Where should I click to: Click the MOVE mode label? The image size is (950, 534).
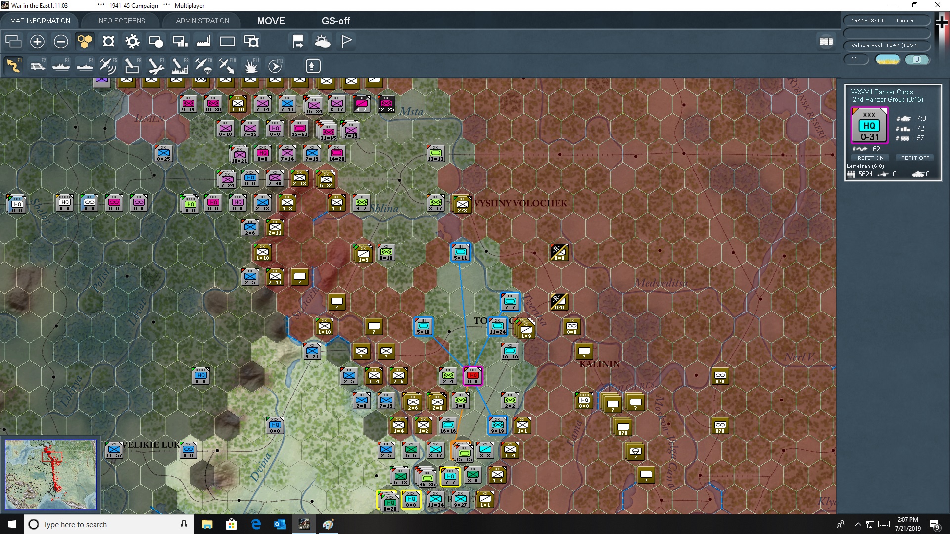pyautogui.click(x=271, y=21)
